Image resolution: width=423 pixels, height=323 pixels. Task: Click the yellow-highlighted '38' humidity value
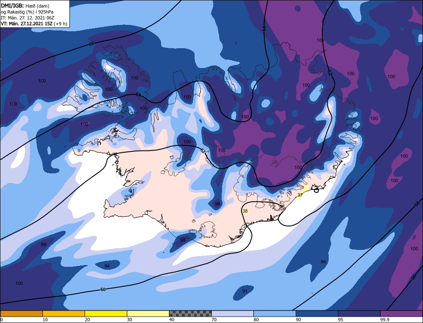[245, 211]
